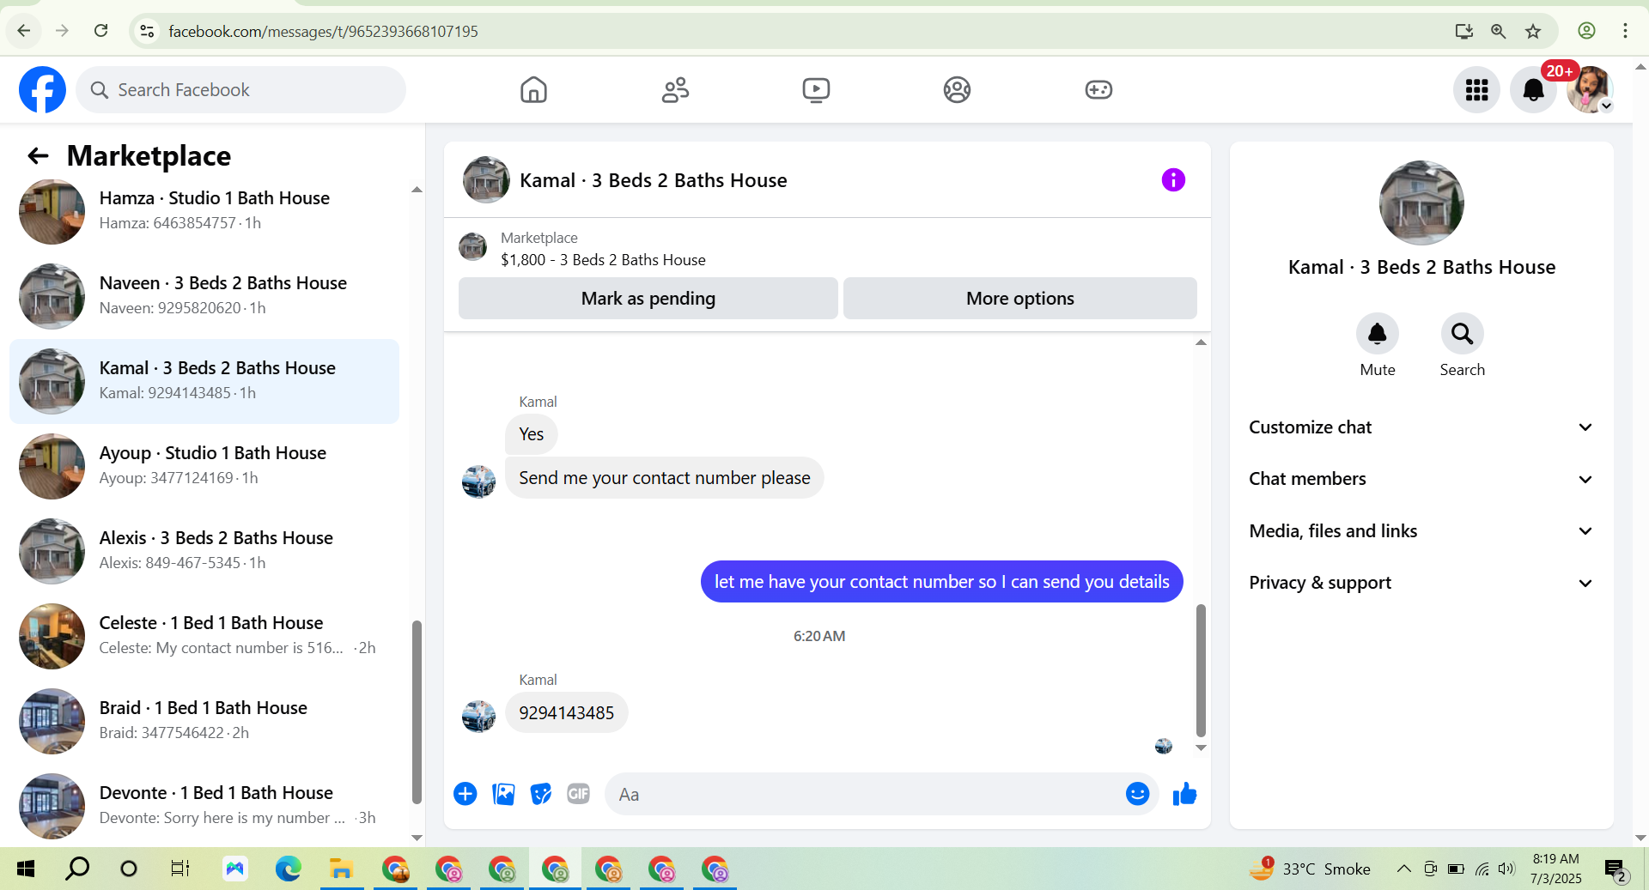Open Alexis 3 Beds 2 Baths House chat
This screenshot has width=1649, height=890.
[204, 551]
